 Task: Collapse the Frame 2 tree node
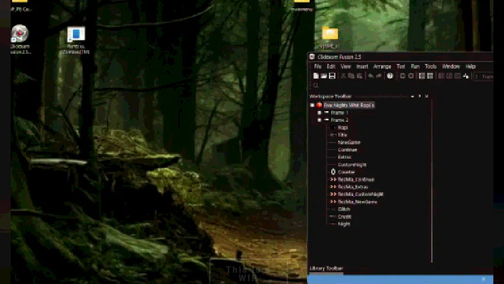319,120
